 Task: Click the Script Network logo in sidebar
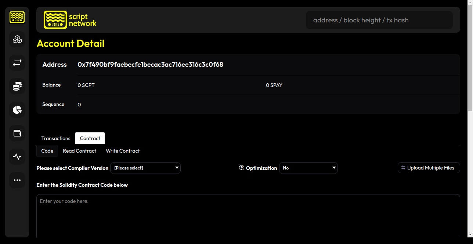click(17, 17)
